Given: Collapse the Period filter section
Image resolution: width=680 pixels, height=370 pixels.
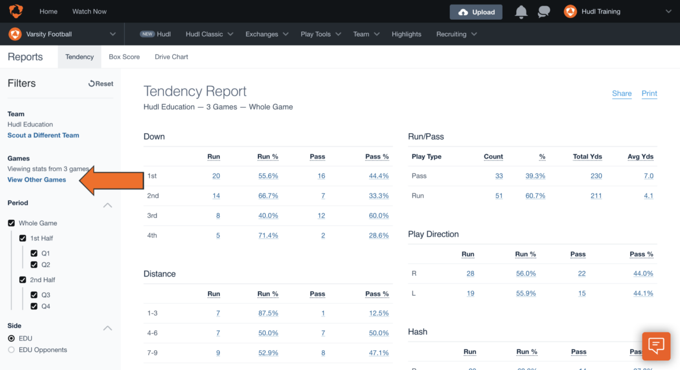Looking at the screenshot, I should [x=108, y=205].
